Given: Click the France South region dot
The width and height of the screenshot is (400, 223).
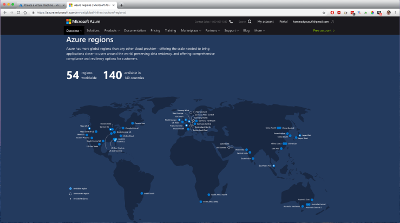Looking at the screenshot, I should (x=188, y=129).
